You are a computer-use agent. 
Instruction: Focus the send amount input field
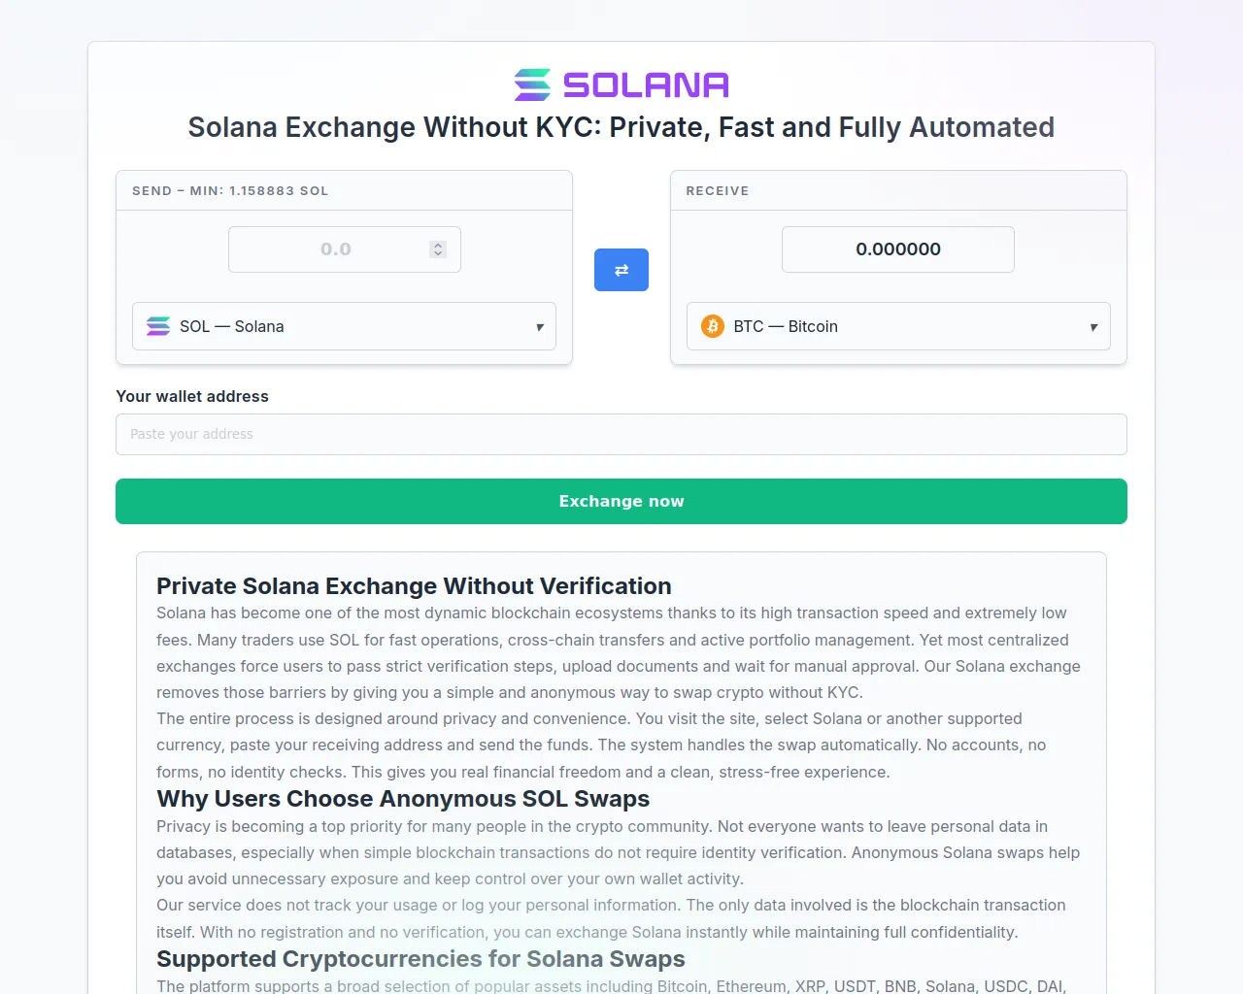click(x=330, y=249)
